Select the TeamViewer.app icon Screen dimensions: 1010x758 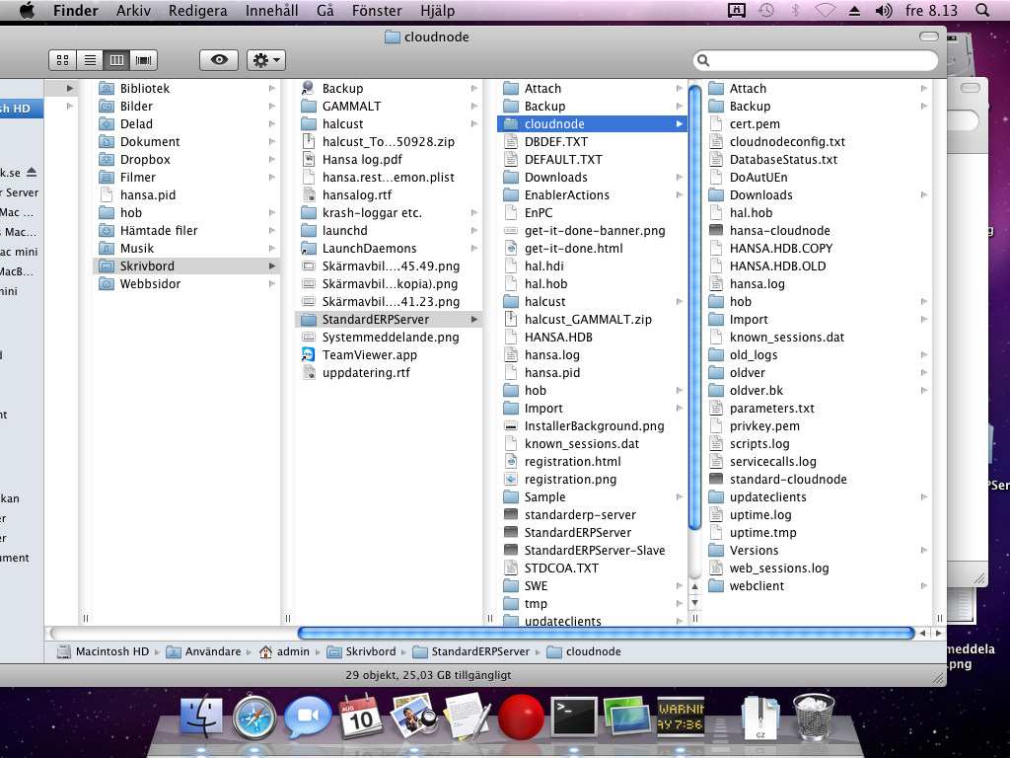click(x=309, y=354)
